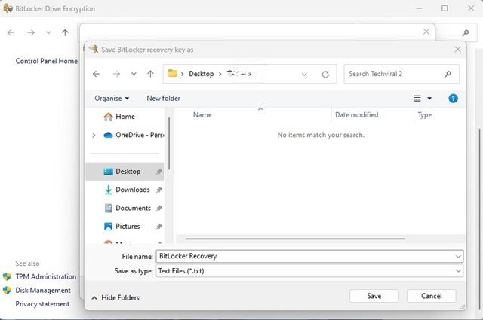
Task: Click the folder icon in address bar
Action: pos(172,73)
